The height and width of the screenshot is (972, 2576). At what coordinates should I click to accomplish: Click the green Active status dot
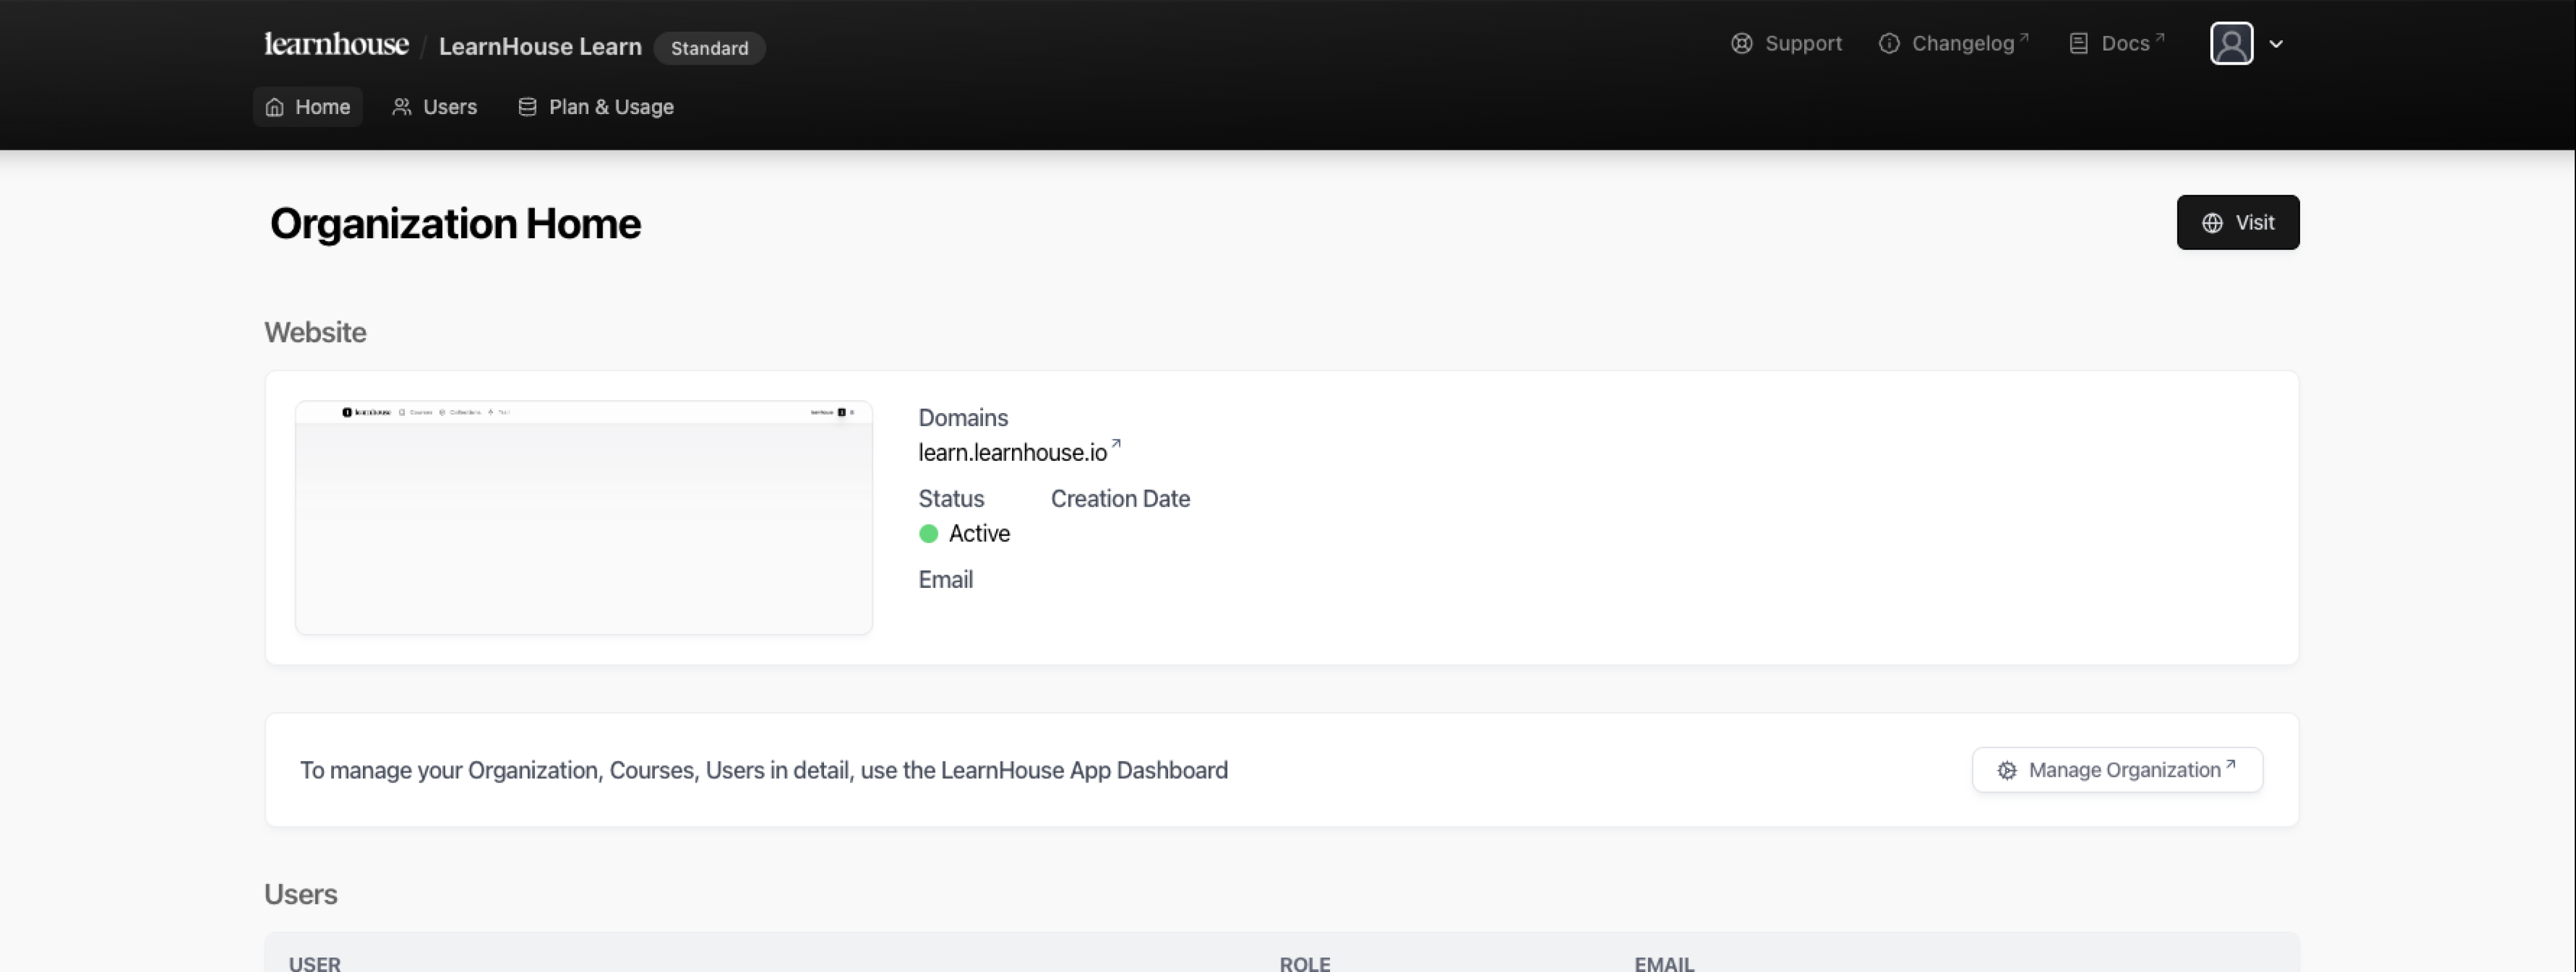[x=929, y=535]
